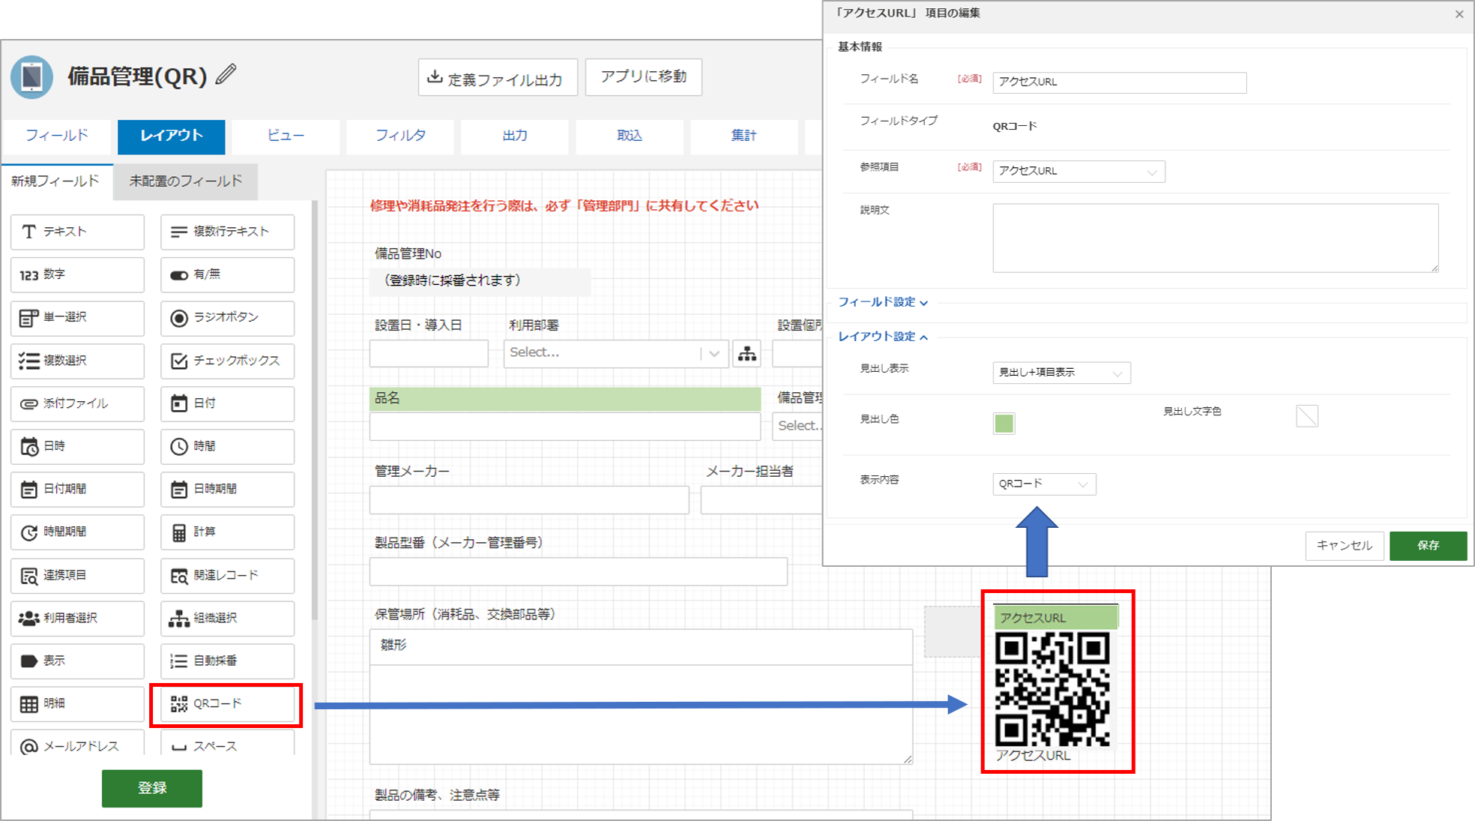
Task: Click the 製品型番 input field
Action: (x=579, y=571)
